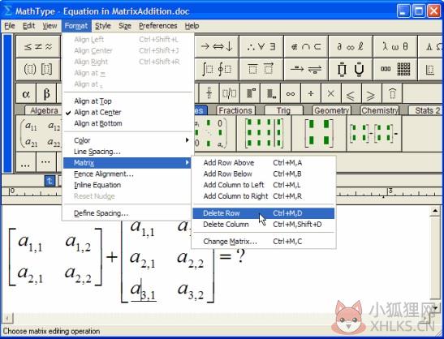Choose Add Row Below
Screen dimensions: 444x339
[x=263, y=174]
